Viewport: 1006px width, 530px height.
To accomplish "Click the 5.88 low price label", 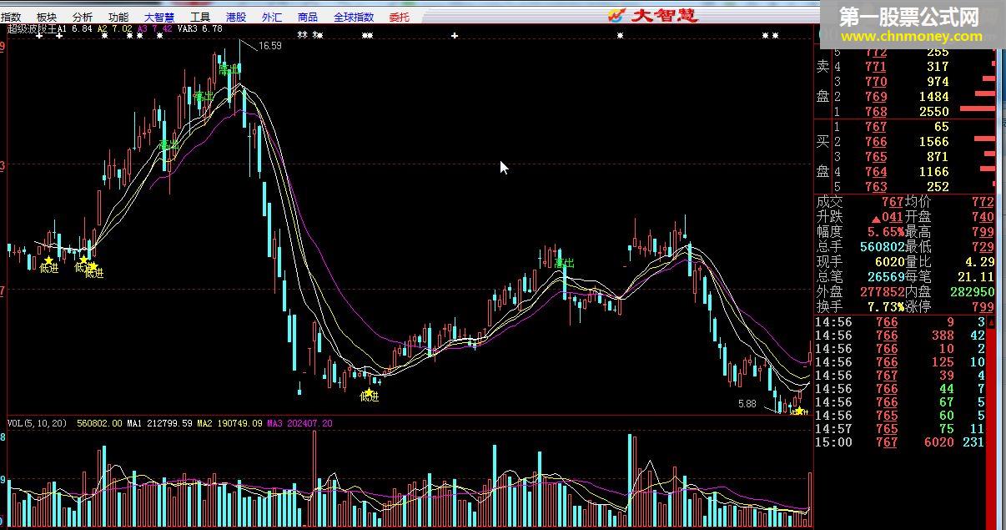I will [x=747, y=404].
